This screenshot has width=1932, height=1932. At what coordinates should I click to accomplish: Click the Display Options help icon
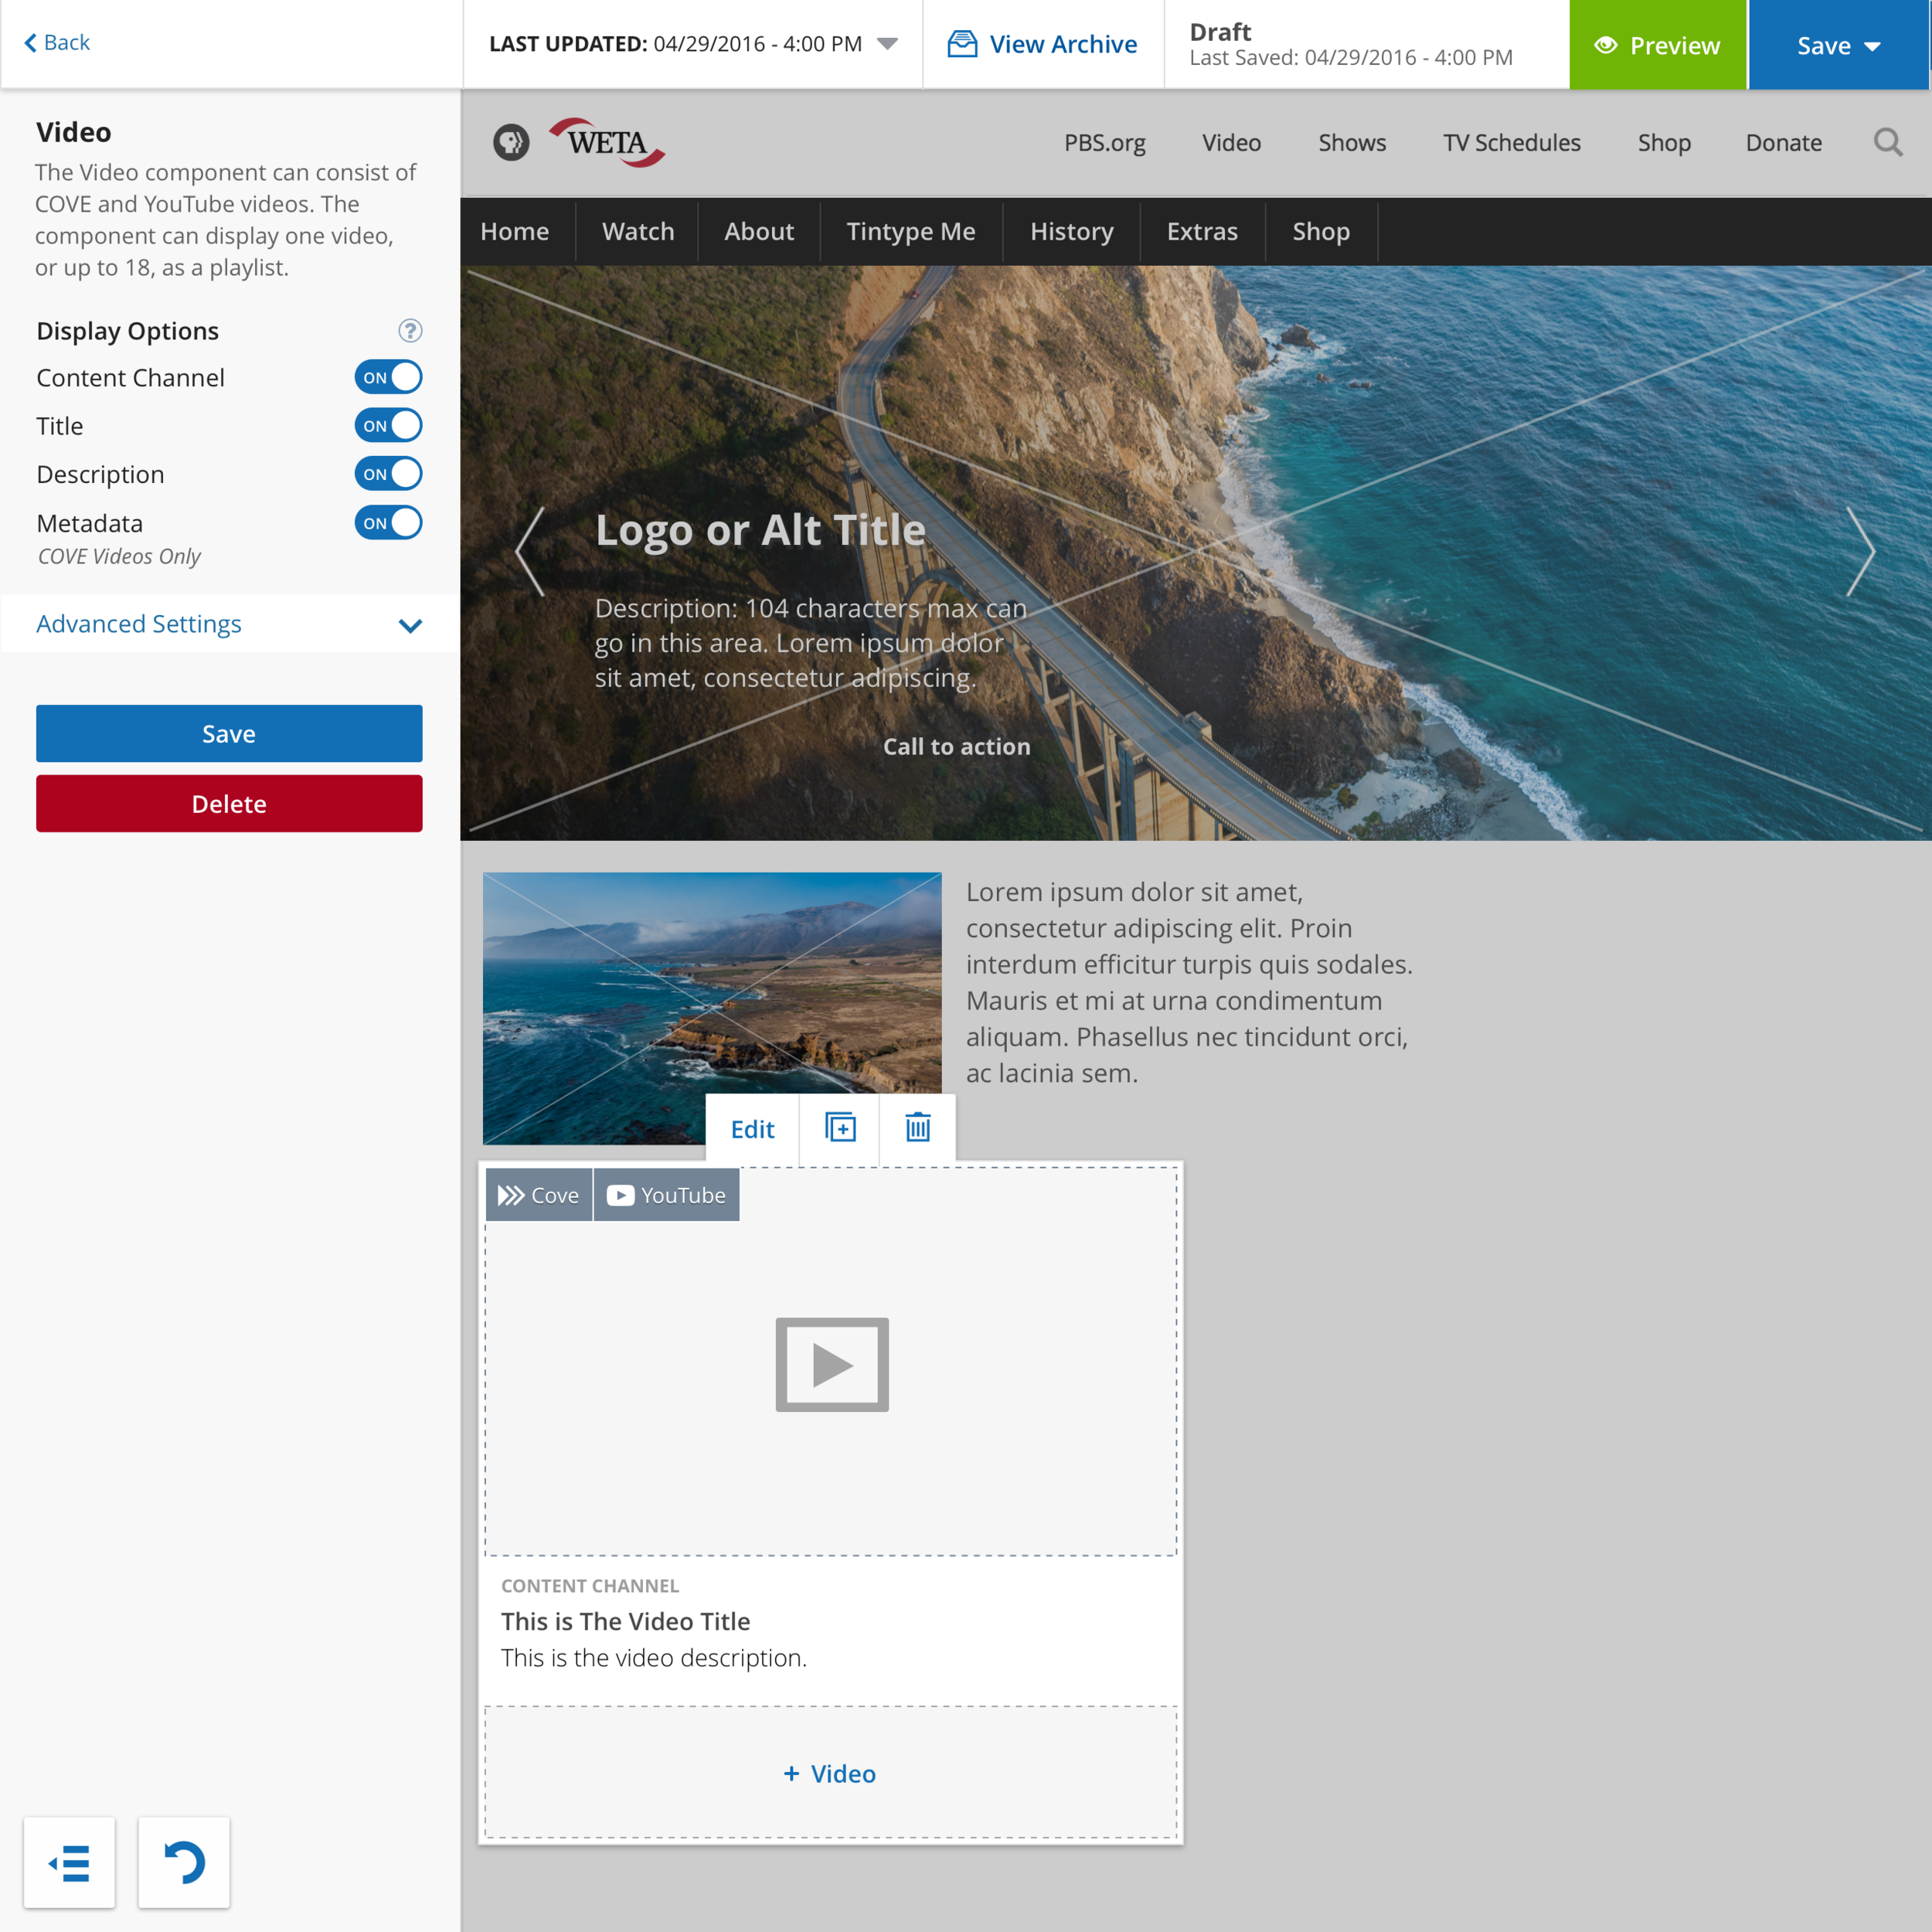[x=410, y=331]
